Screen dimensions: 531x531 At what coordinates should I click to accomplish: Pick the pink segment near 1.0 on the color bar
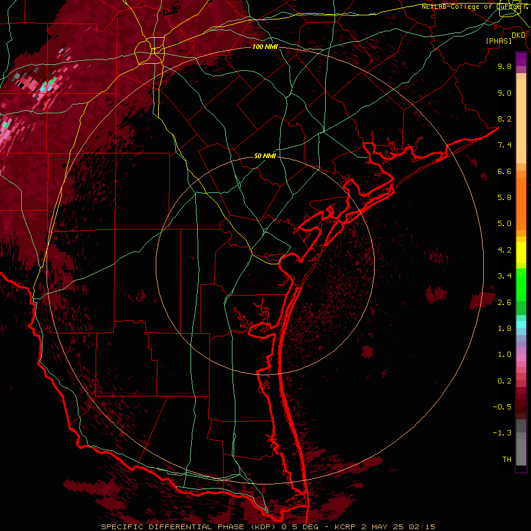(x=521, y=358)
